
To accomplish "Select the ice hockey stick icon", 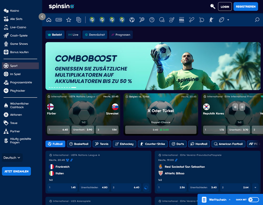I will 171,20.
